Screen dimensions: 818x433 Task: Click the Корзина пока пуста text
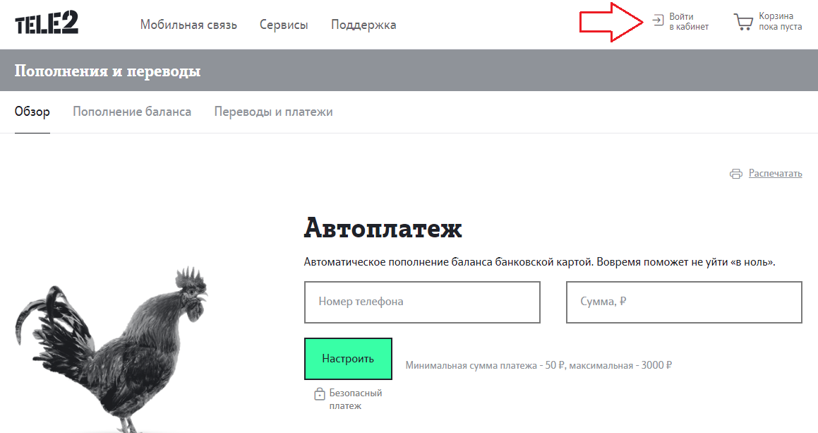(x=780, y=21)
